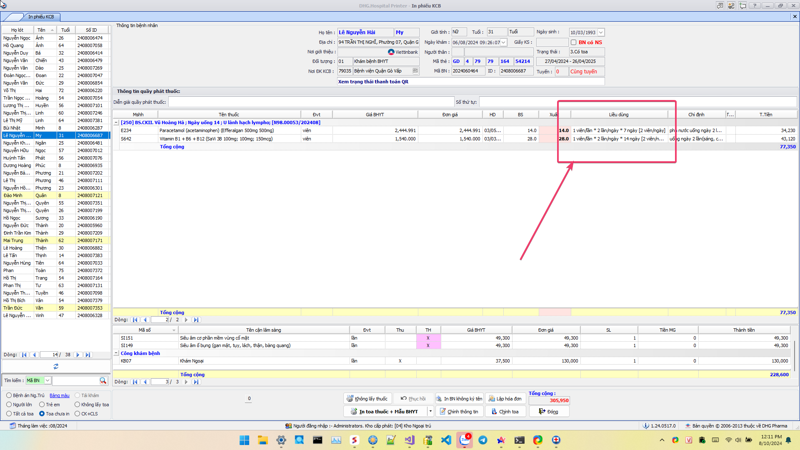This screenshot has height=450, width=800.
Task: Open Telegram from the taskbar
Action: pos(482,440)
